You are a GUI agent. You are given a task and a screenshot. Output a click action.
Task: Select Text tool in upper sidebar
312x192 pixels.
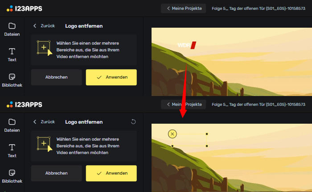pos(12,55)
